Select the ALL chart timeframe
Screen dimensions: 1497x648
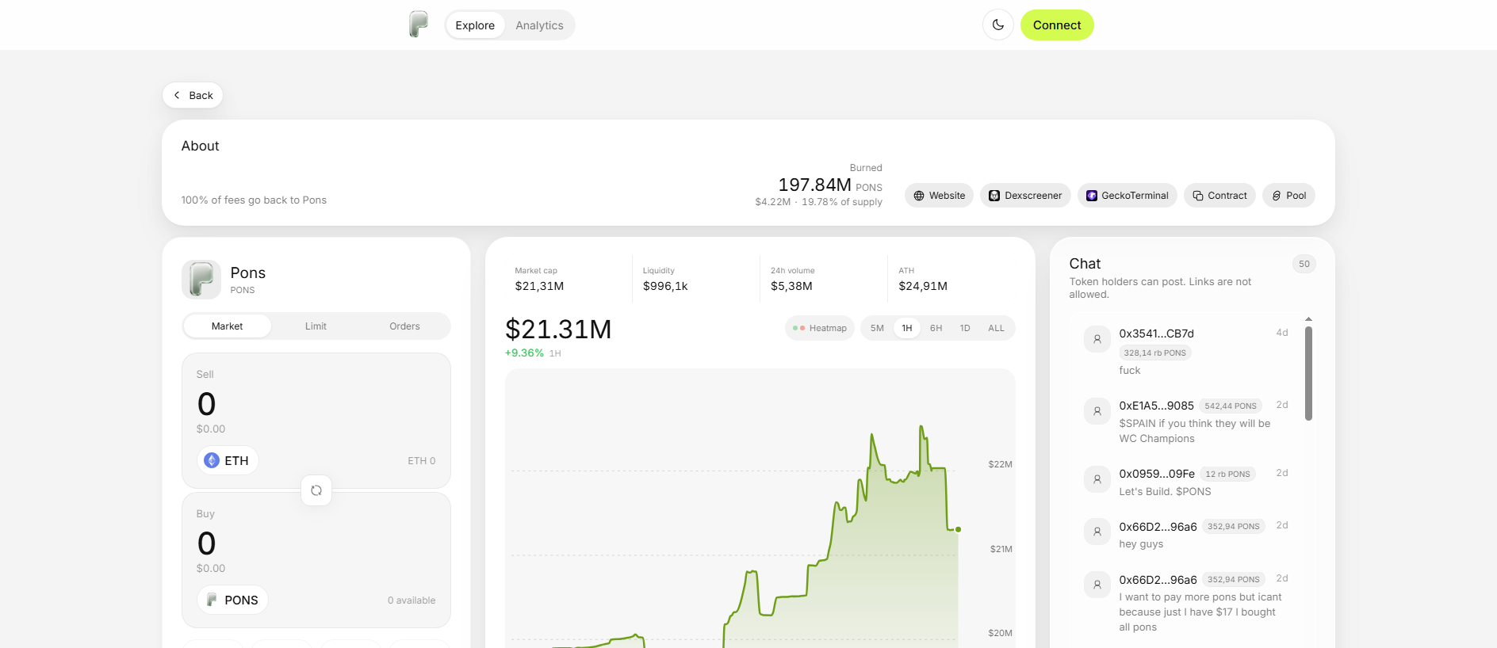pos(996,328)
